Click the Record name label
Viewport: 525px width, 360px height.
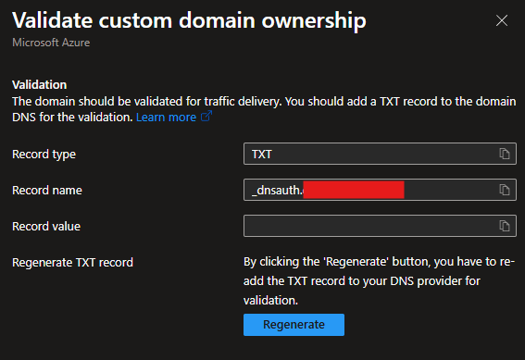tap(47, 190)
